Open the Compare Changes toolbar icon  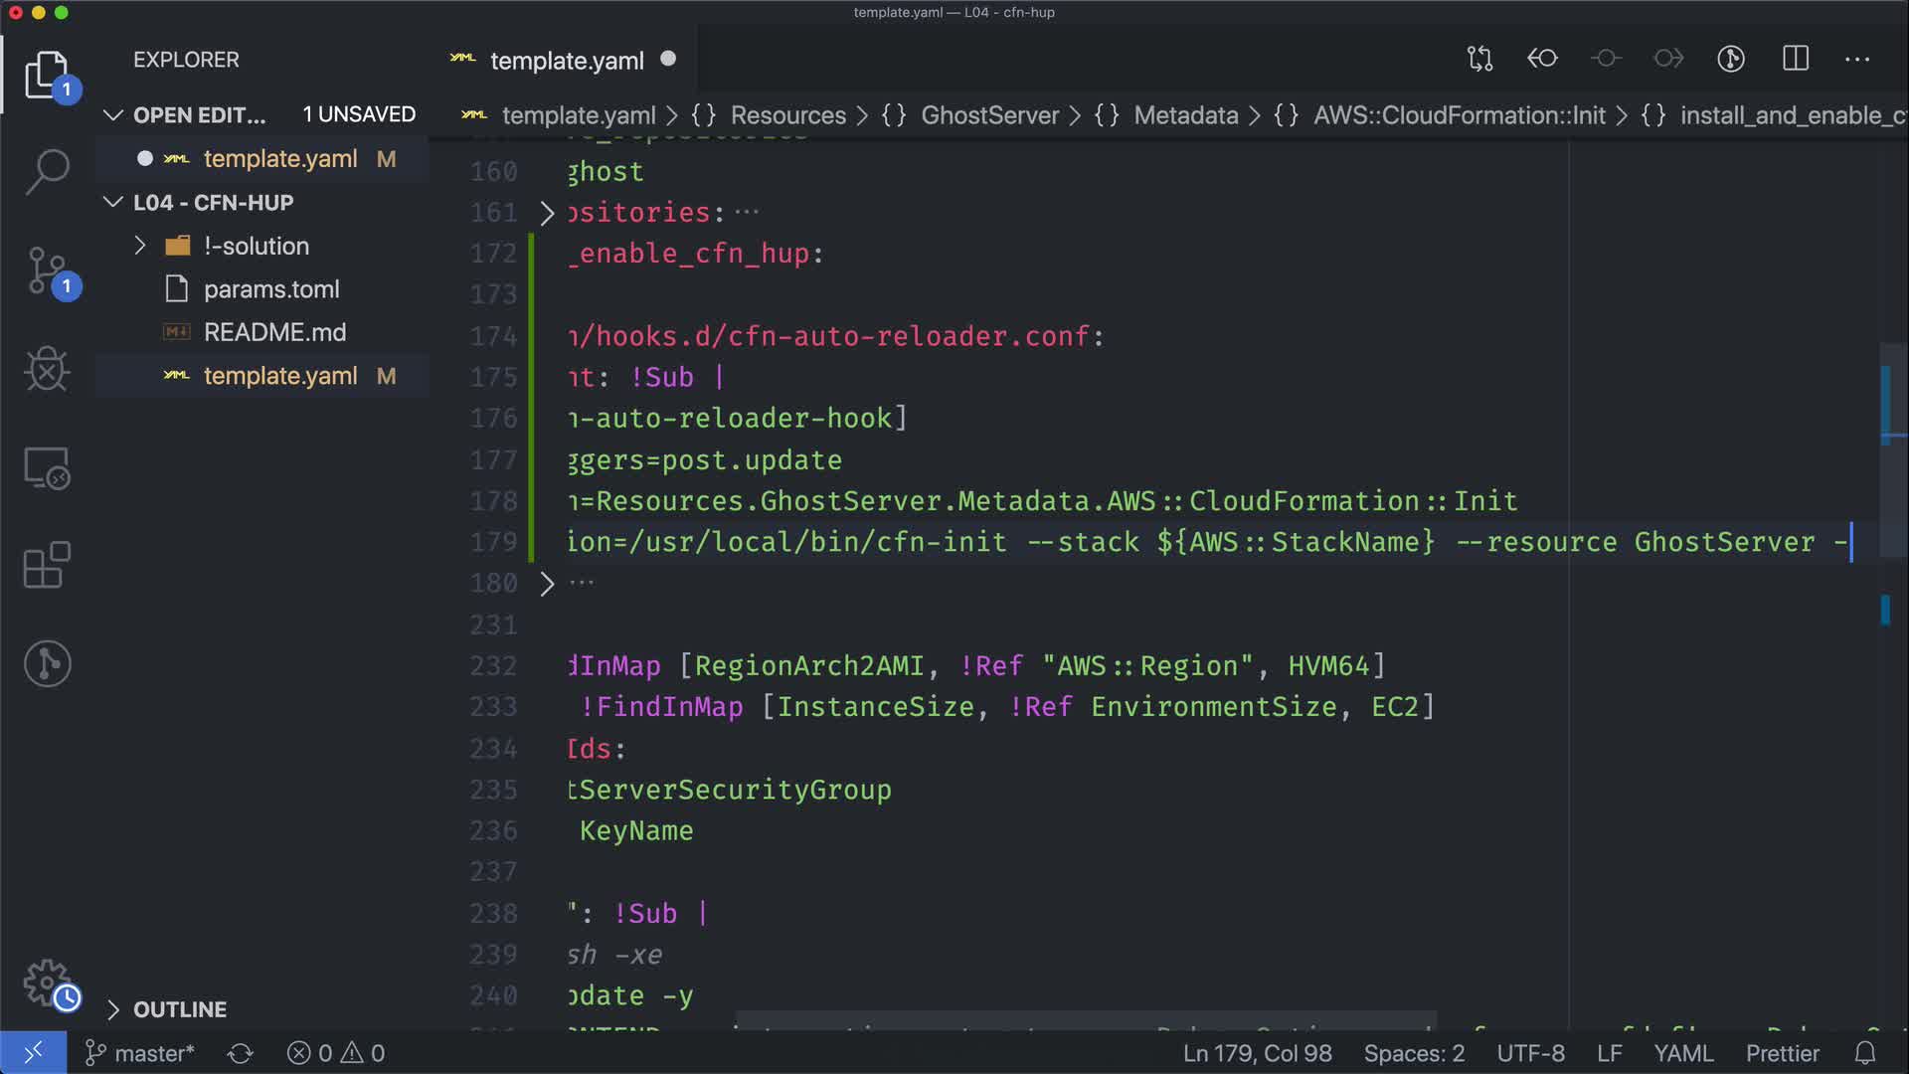(x=1479, y=59)
